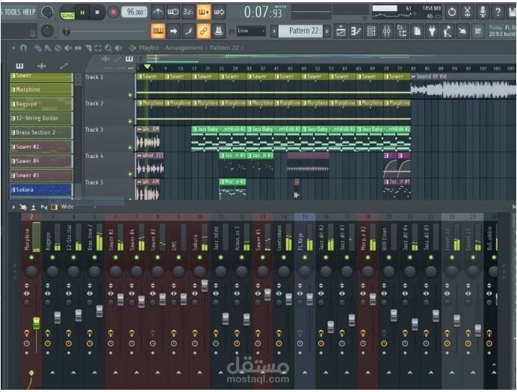
Task: Open the Piano roll view icon
Action: tap(356, 31)
